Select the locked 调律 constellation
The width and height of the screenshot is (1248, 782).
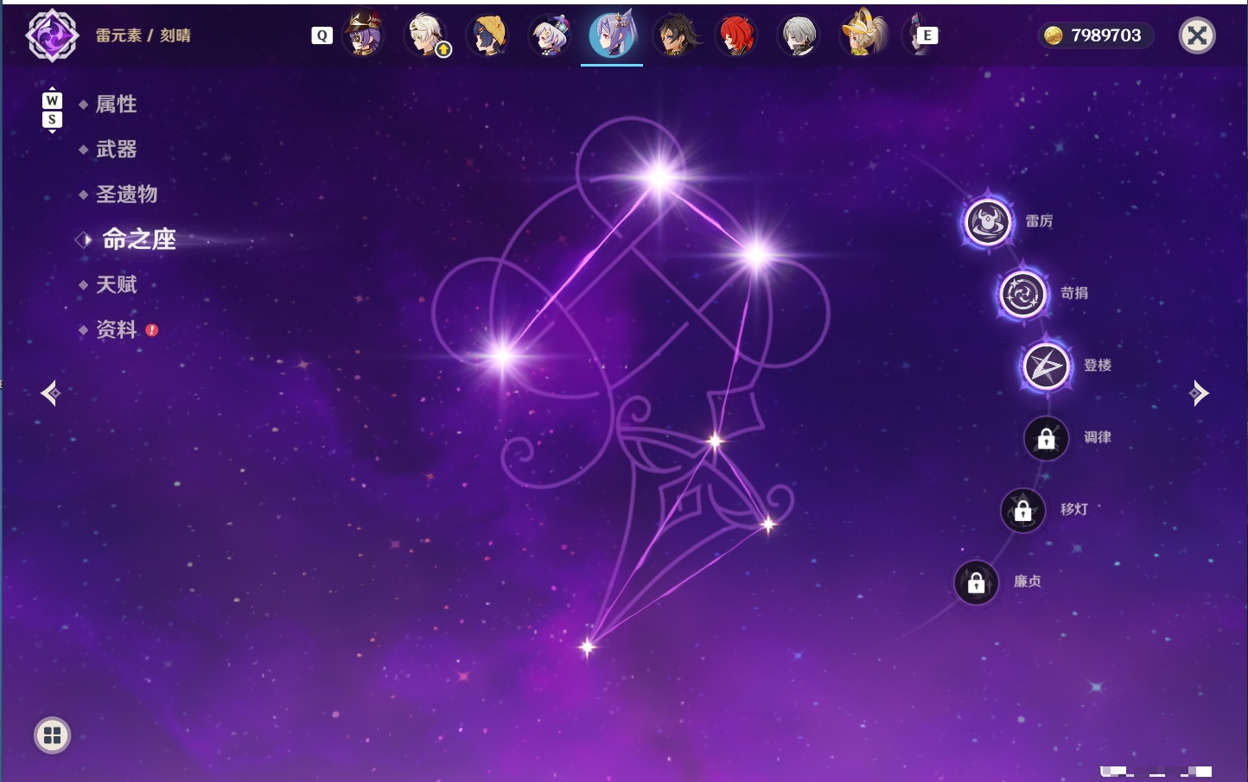coord(1046,438)
